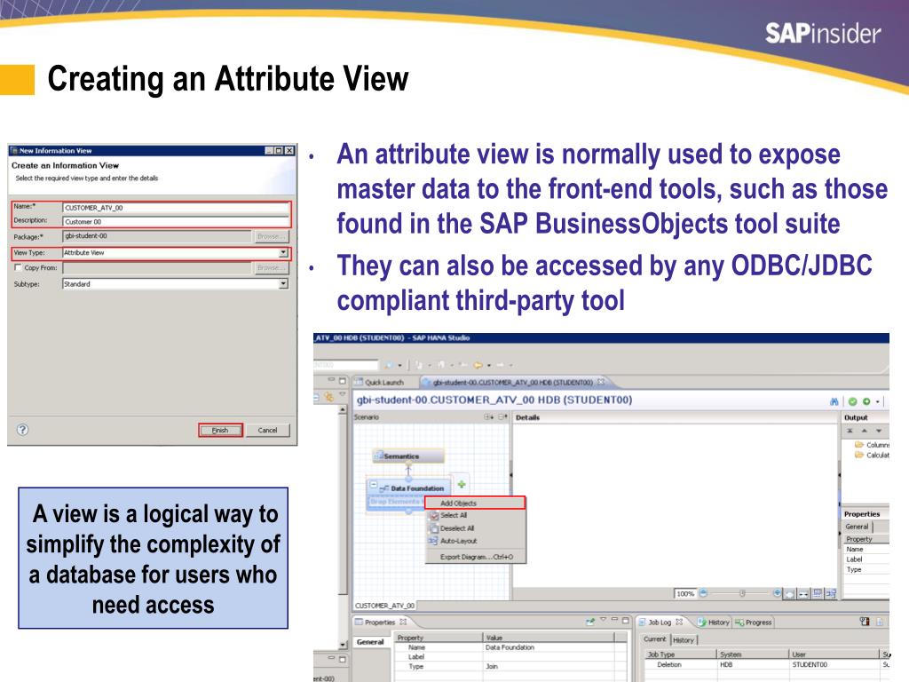The width and height of the screenshot is (909, 682).
Task: Select the General section in the bottom Properties view
Action: tap(370, 642)
